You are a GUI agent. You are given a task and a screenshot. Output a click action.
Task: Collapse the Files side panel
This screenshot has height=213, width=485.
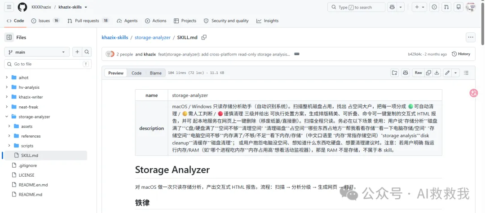click(x=9, y=37)
